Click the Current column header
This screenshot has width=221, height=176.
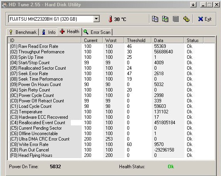coord(92,40)
